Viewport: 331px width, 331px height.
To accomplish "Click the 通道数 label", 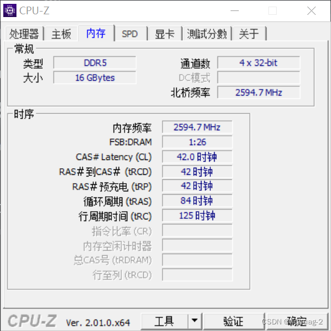I will click(x=195, y=63).
